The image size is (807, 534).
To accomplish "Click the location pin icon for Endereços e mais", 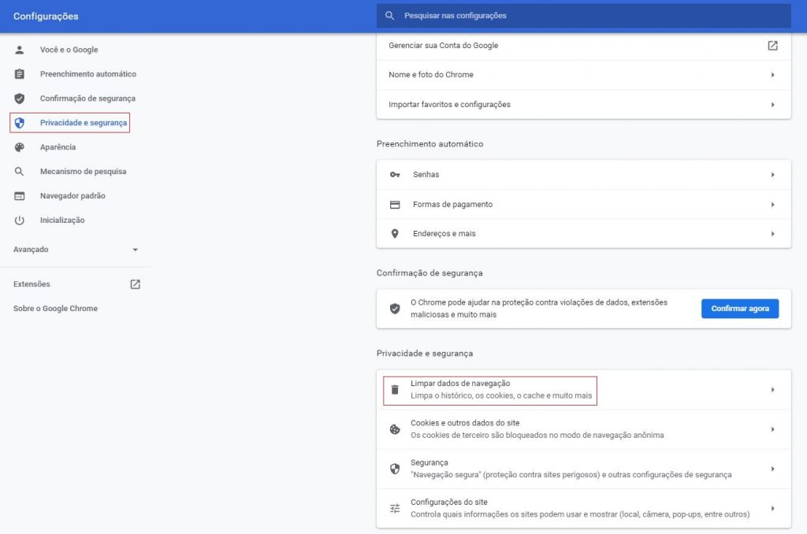I will coord(394,233).
